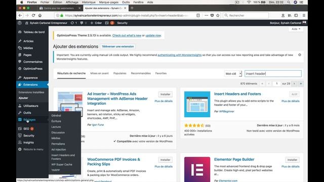Reload the page with refresh icon
324x182 pixels.
click(33, 16)
